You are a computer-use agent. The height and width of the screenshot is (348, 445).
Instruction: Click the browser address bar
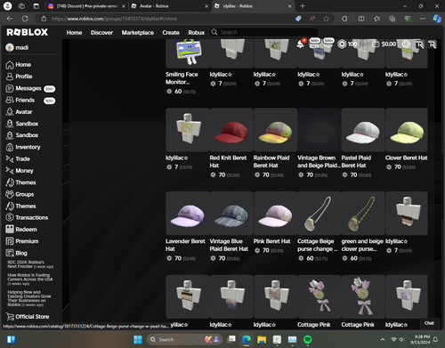point(166,19)
